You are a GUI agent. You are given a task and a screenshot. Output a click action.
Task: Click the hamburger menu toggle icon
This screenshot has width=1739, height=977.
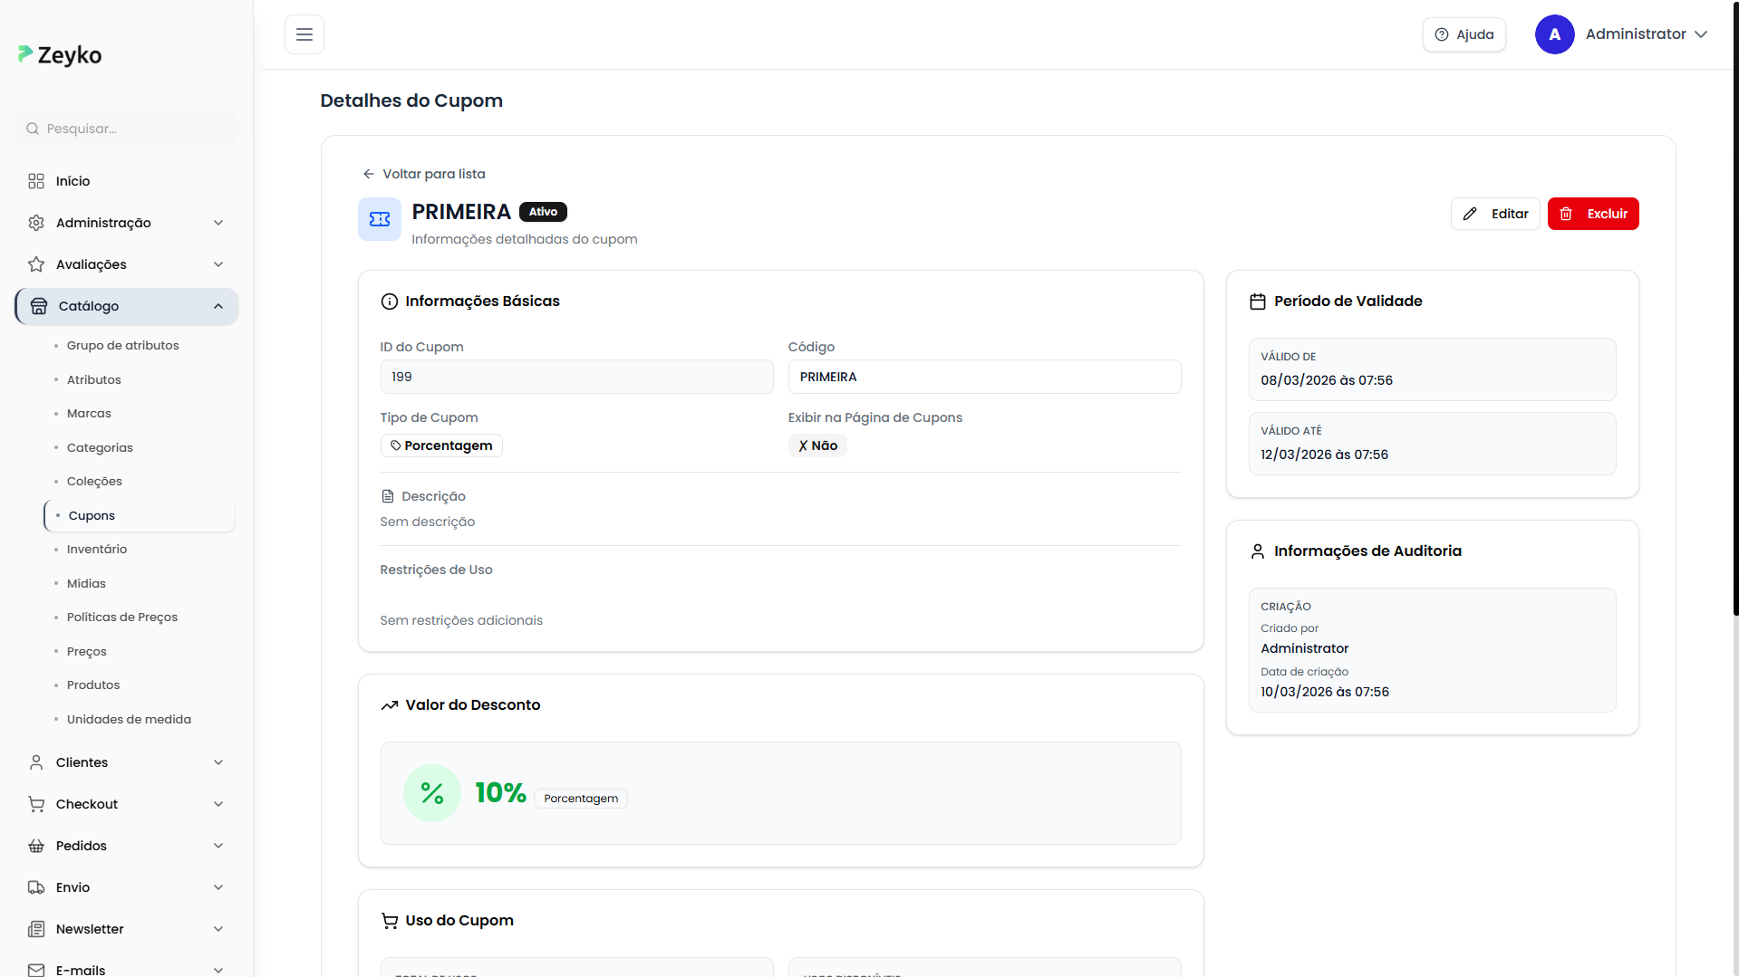(304, 34)
